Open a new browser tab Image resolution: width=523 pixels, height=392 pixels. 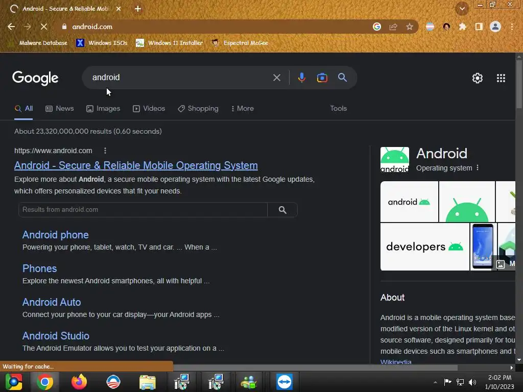[x=138, y=9]
